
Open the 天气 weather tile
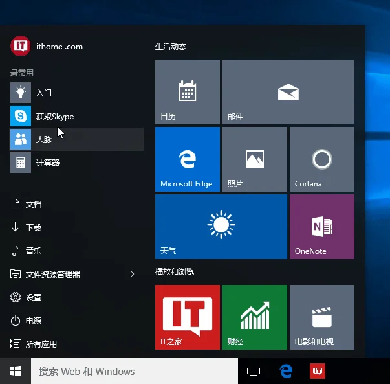click(221, 227)
